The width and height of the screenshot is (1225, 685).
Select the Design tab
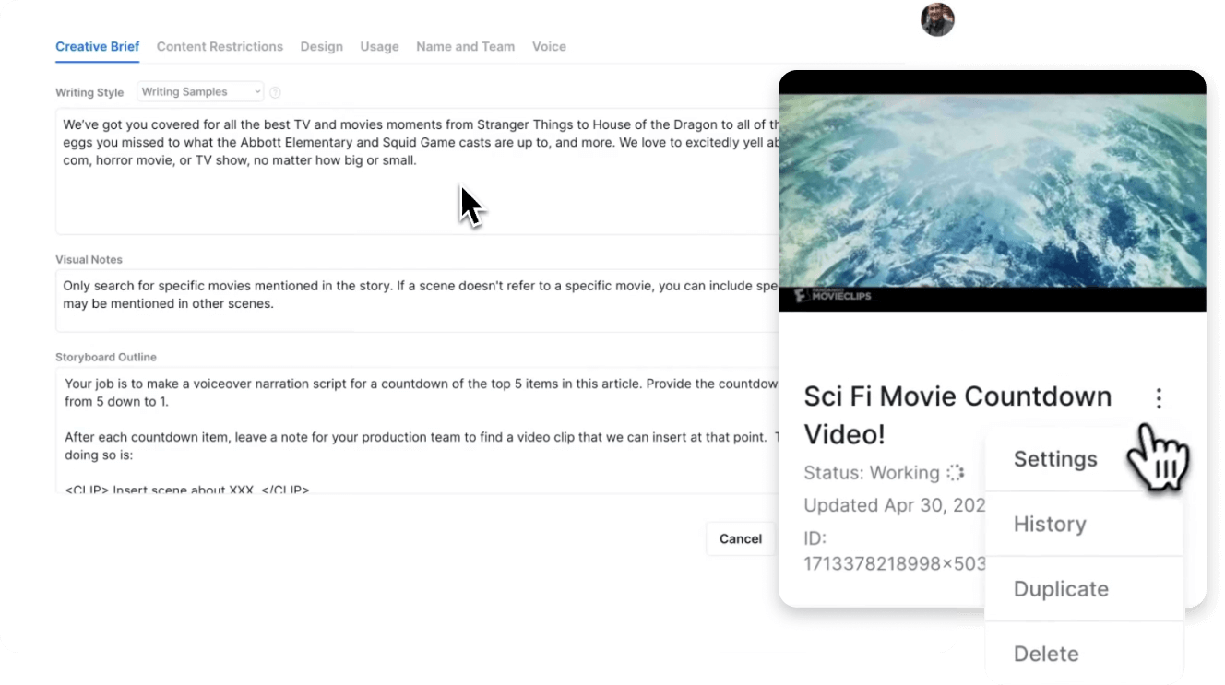[x=321, y=46]
